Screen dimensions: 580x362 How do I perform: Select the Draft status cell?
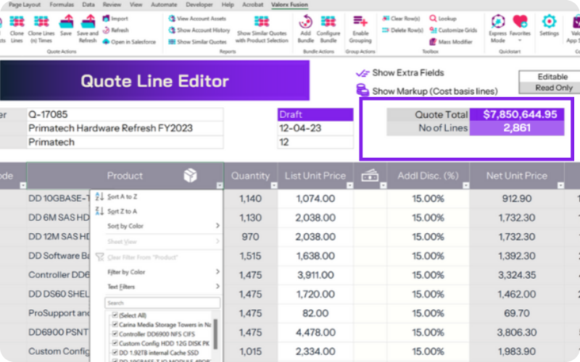(315, 114)
